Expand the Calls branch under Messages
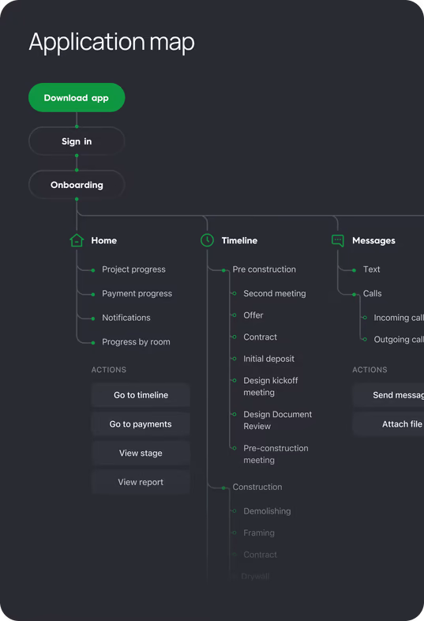Viewport: 424px width, 621px height. coord(373,293)
